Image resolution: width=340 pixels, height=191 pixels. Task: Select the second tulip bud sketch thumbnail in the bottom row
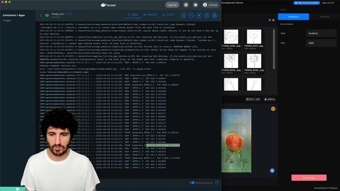tap(254, 84)
